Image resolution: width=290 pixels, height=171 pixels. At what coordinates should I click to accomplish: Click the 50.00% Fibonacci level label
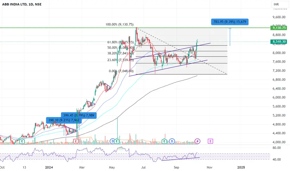pyautogui.click(x=120, y=48)
